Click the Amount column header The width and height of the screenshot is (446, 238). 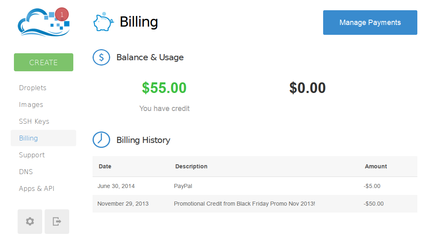[x=376, y=166]
